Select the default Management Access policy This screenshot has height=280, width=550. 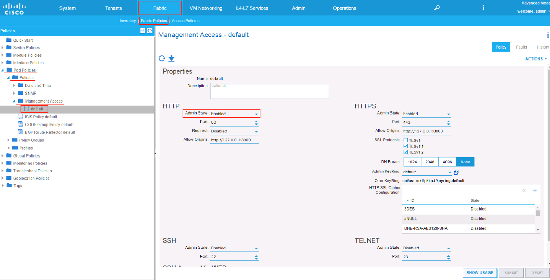(x=37, y=109)
